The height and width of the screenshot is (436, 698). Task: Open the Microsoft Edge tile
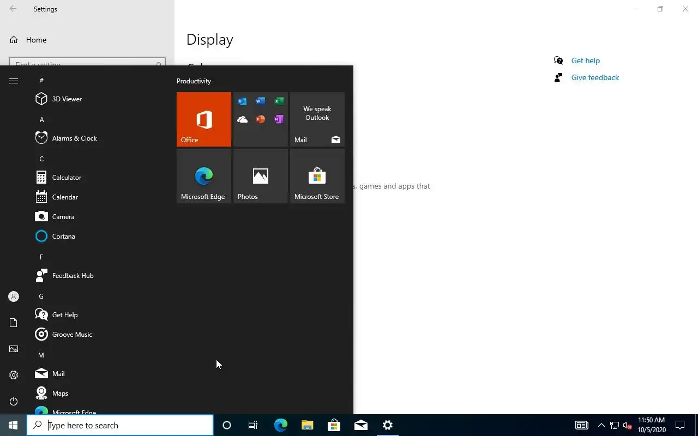click(204, 176)
